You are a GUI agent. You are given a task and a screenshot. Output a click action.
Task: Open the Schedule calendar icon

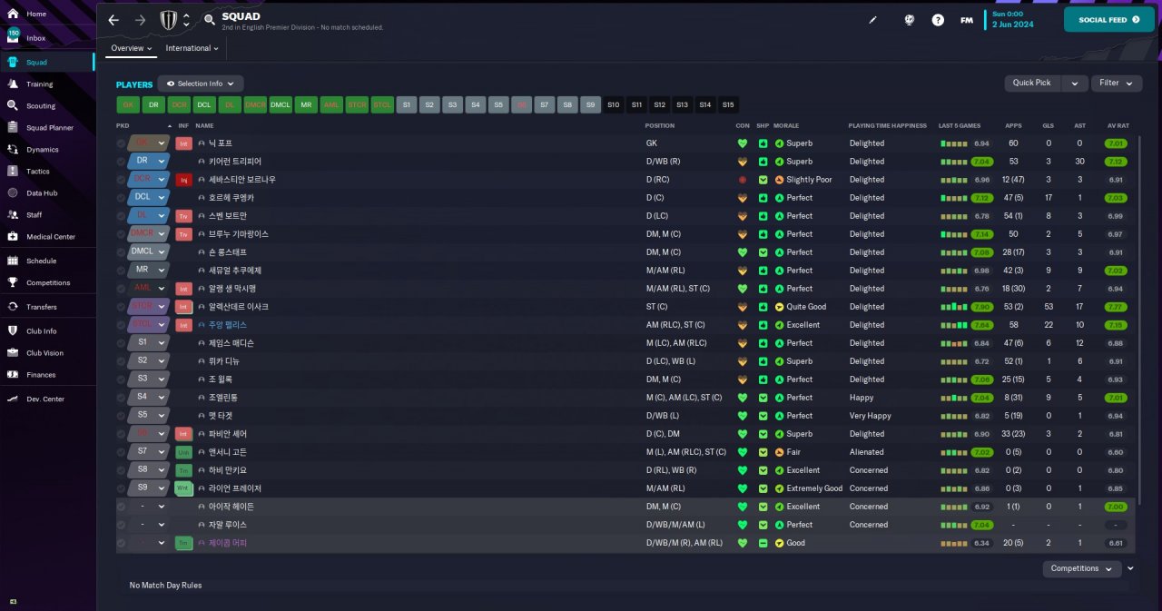pos(13,261)
